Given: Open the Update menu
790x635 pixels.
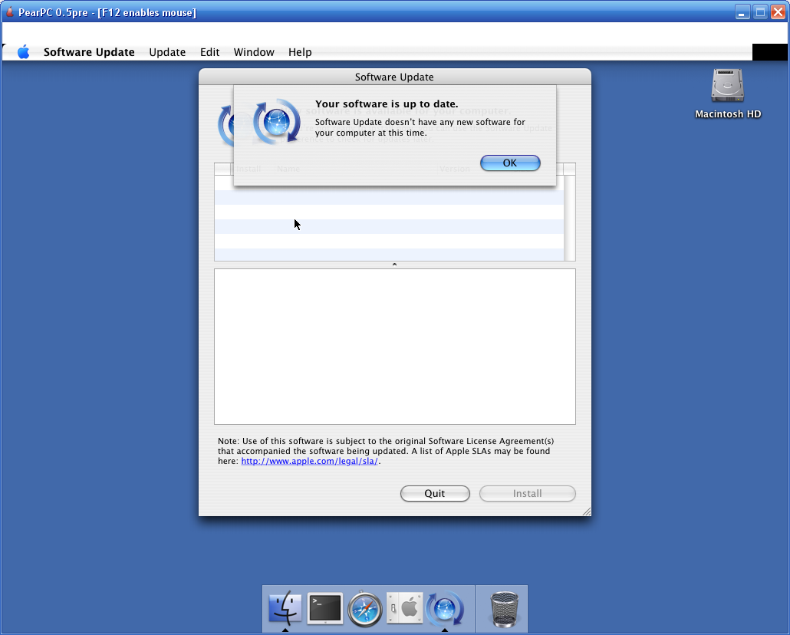Looking at the screenshot, I should [x=167, y=52].
